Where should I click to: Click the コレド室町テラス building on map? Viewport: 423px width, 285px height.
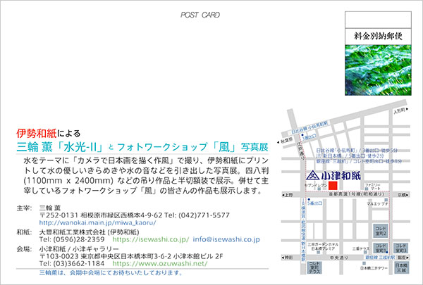(312, 267)
